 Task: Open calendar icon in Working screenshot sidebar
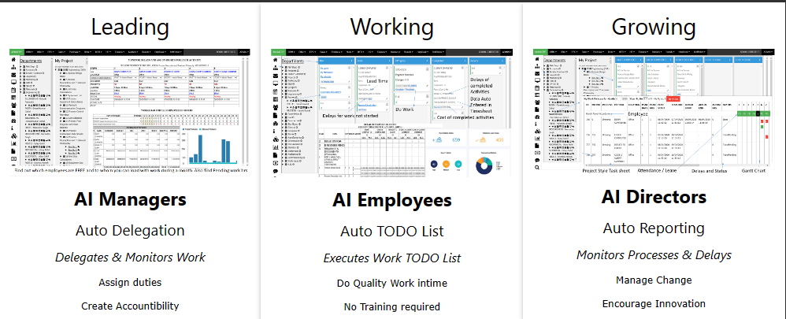[x=275, y=91]
